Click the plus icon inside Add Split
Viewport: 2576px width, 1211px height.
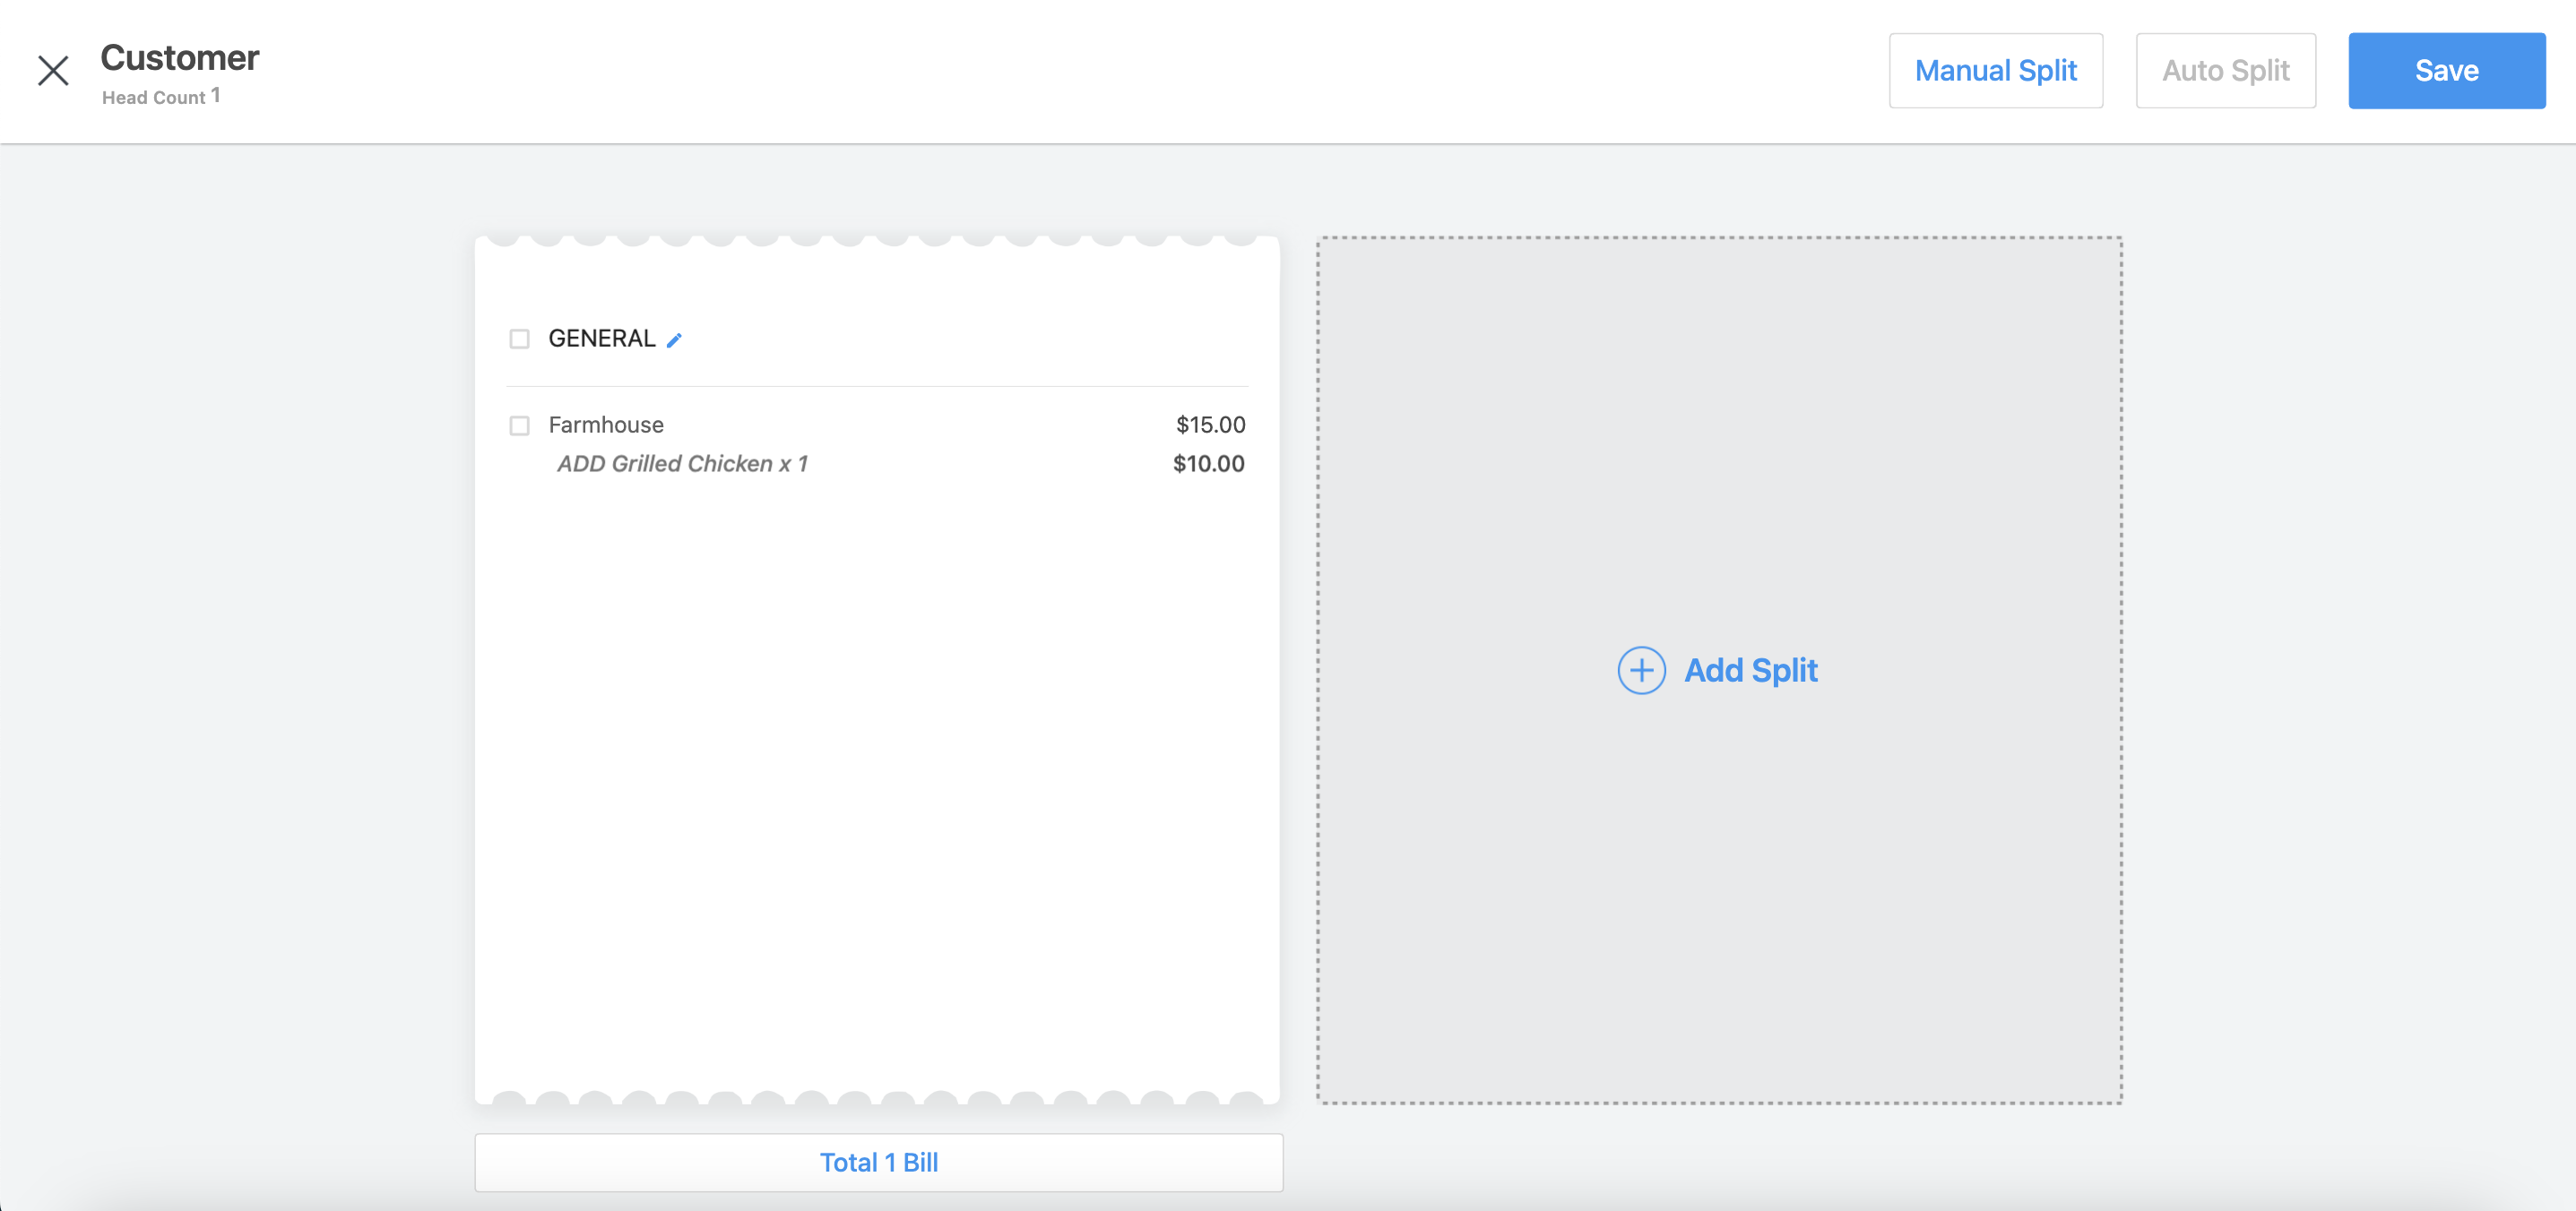pyautogui.click(x=1641, y=671)
